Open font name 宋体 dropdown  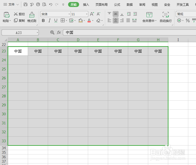tap(69, 14)
